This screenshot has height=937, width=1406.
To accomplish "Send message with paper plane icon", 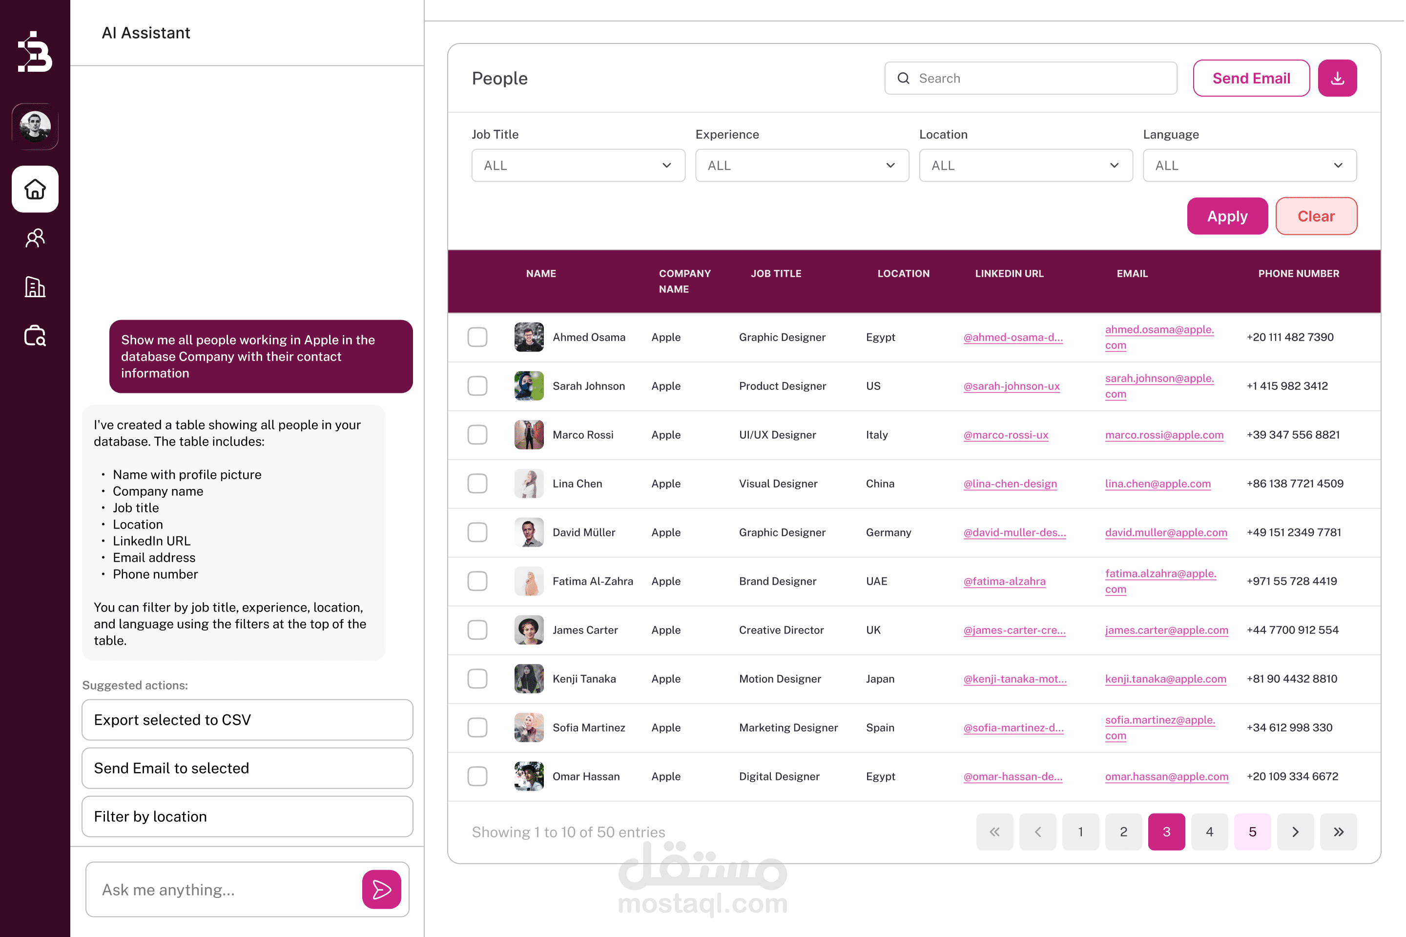I will [x=381, y=889].
